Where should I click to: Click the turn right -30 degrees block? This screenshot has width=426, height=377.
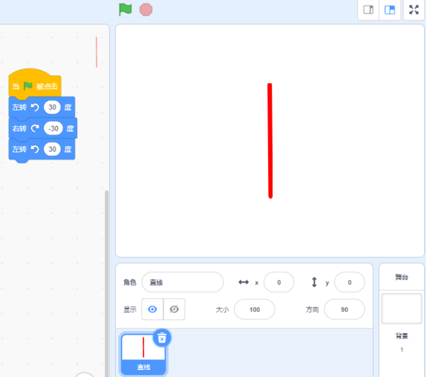[x=43, y=128]
